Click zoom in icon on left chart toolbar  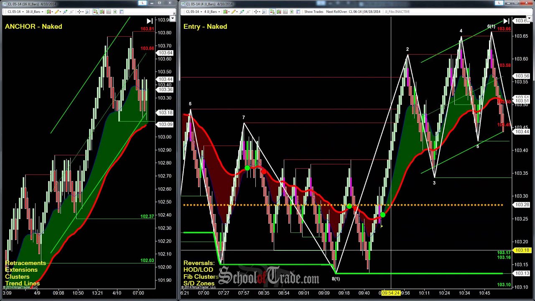(x=65, y=12)
